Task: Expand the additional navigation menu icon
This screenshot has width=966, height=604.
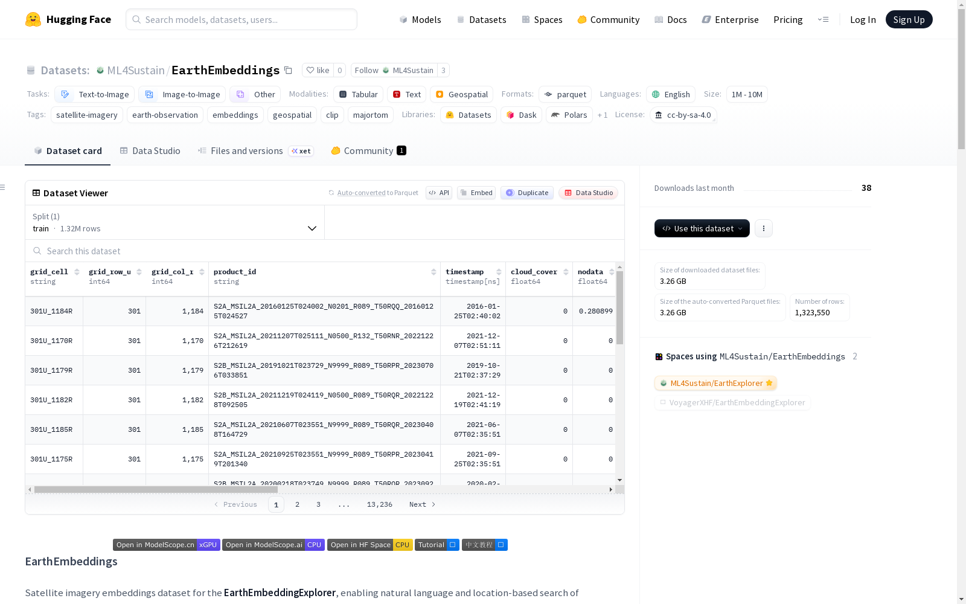Action: coord(823,19)
